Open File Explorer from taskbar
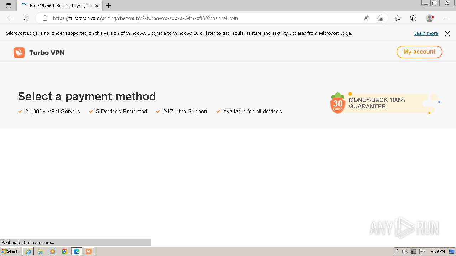The width and height of the screenshot is (456, 256). click(x=40, y=251)
